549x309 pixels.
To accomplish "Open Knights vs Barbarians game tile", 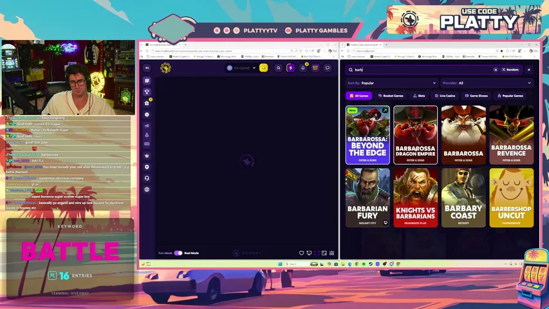I will tap(416, 198).
